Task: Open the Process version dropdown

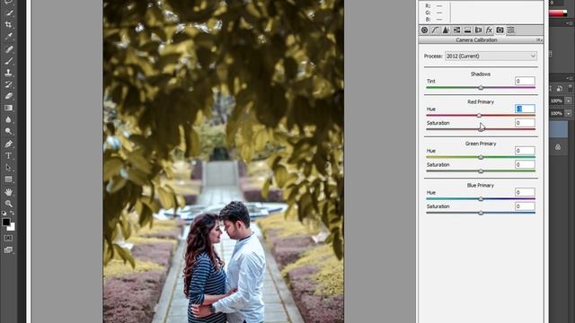Action: 491,56
